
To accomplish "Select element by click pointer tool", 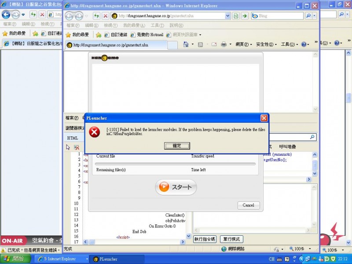I will click(68, 147).
